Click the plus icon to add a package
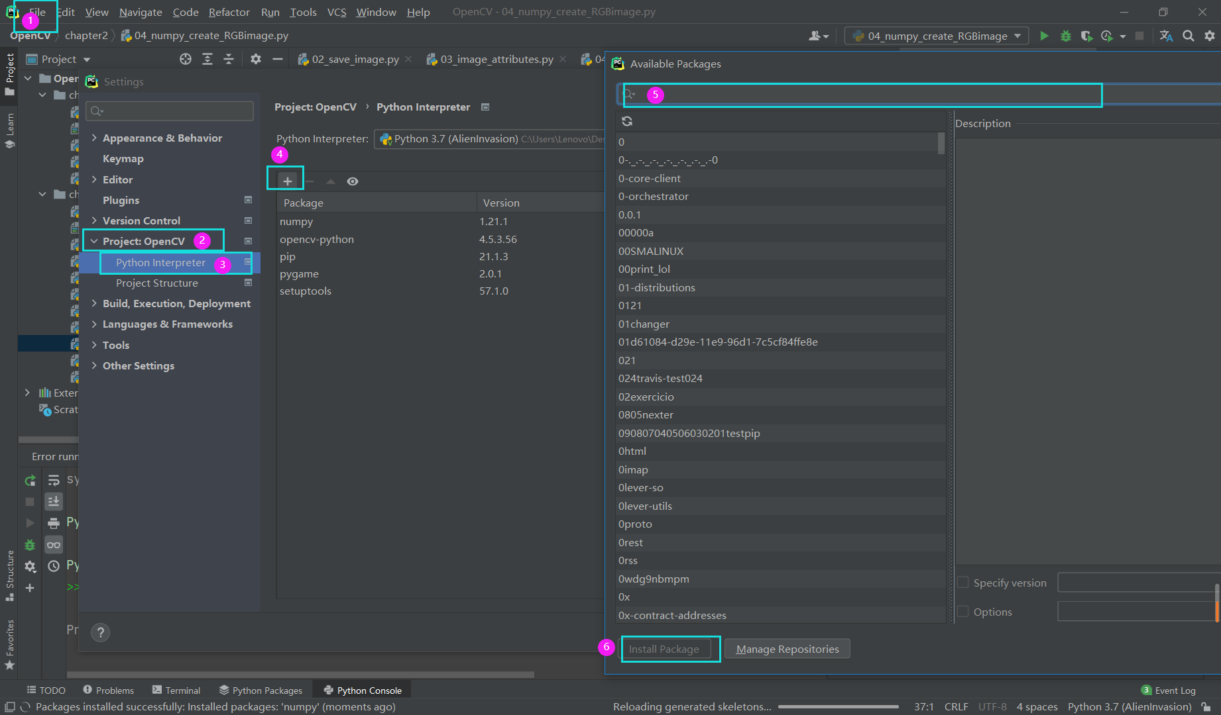 [287, 181]
